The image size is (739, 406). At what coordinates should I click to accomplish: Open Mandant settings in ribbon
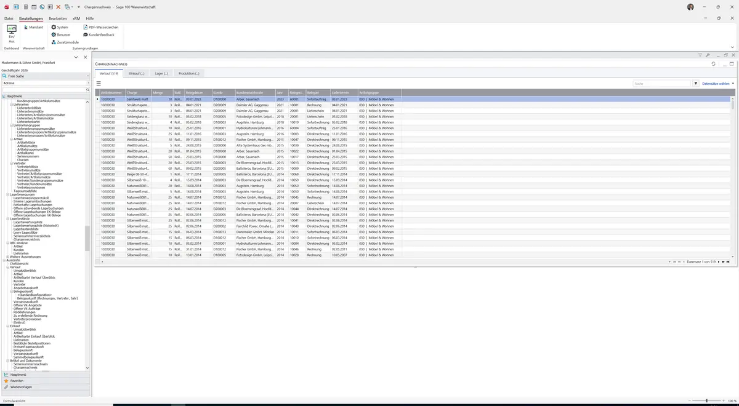point(33,27)
